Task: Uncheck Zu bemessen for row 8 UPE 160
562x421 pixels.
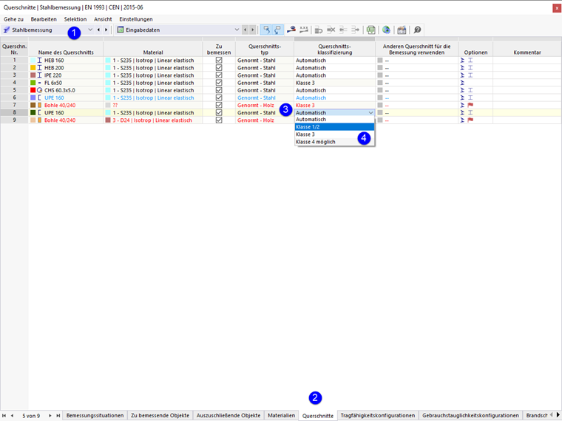Action: 219,113
